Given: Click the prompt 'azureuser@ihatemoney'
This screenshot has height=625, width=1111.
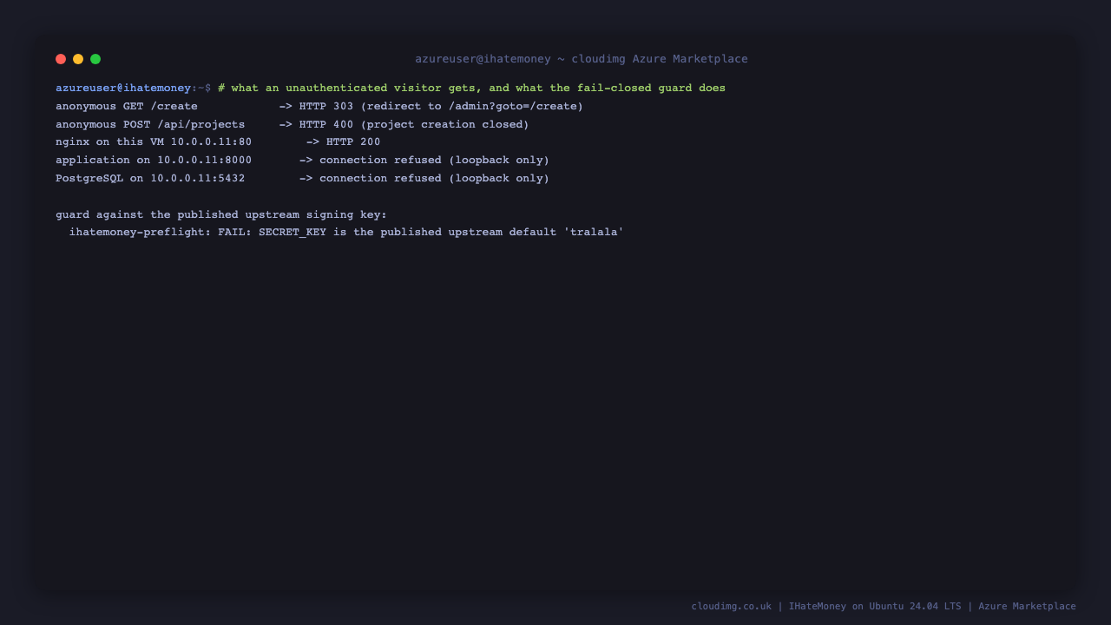Looking at the screenshot, I should point(123,88).
